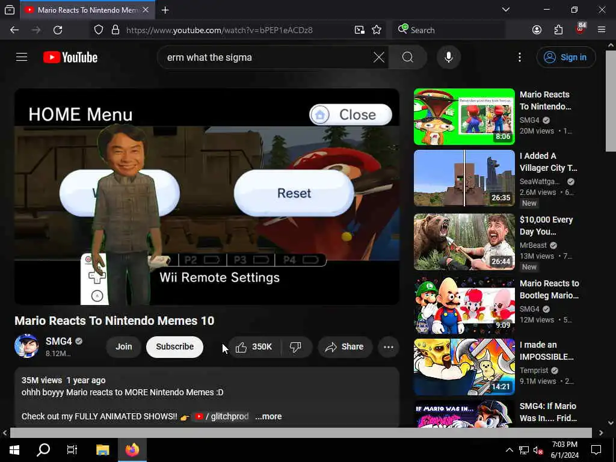616x462 pixels.
Task: Join SMG4 channel membership
Action: click(x=124, y=347)
